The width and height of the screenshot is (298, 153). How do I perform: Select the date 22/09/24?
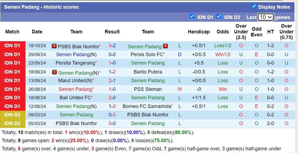coord(37,63)
